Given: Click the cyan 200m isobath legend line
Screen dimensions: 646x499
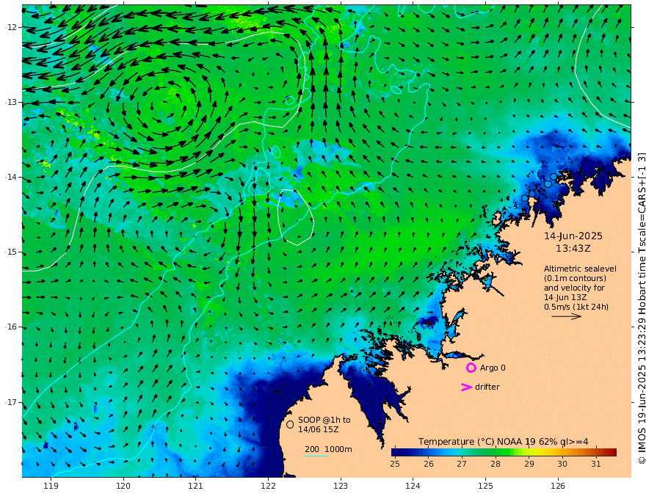Looking at the screenshot, I should [x=316, y=456].
